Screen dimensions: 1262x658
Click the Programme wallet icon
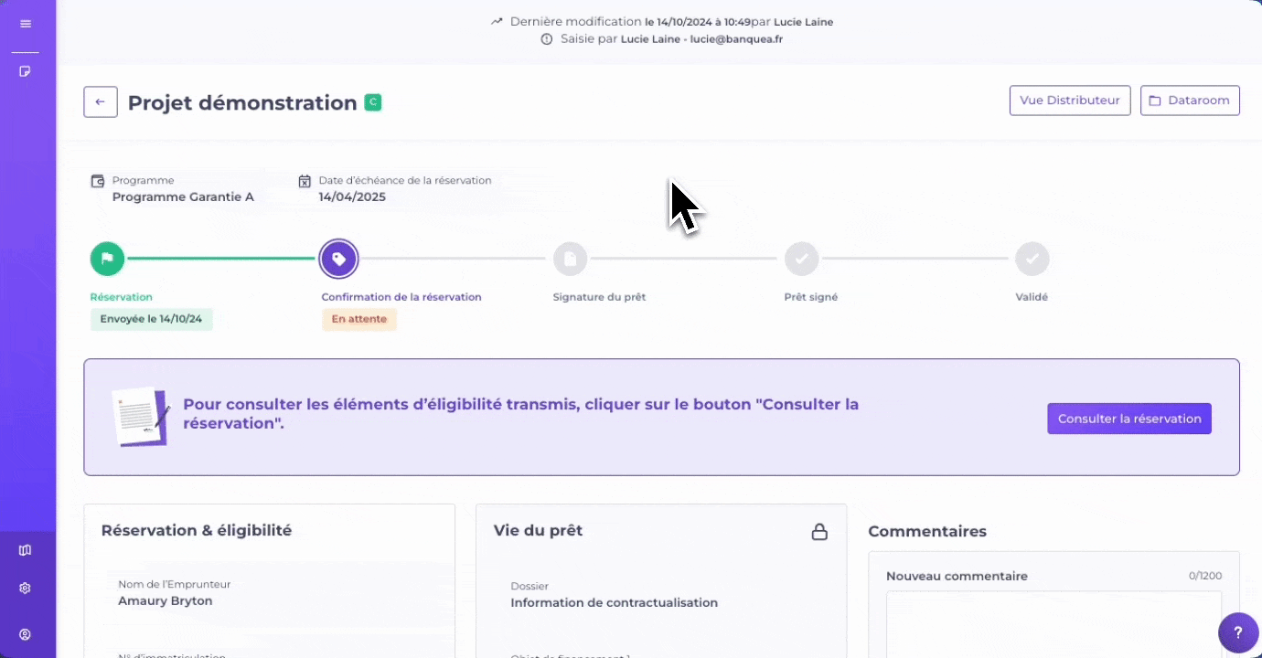(x=98, y=181)
